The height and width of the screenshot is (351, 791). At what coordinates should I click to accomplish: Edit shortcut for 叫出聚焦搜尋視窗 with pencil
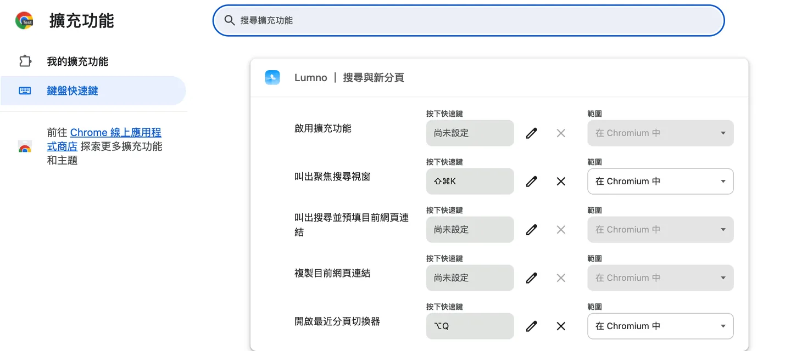tap(531, 182)
